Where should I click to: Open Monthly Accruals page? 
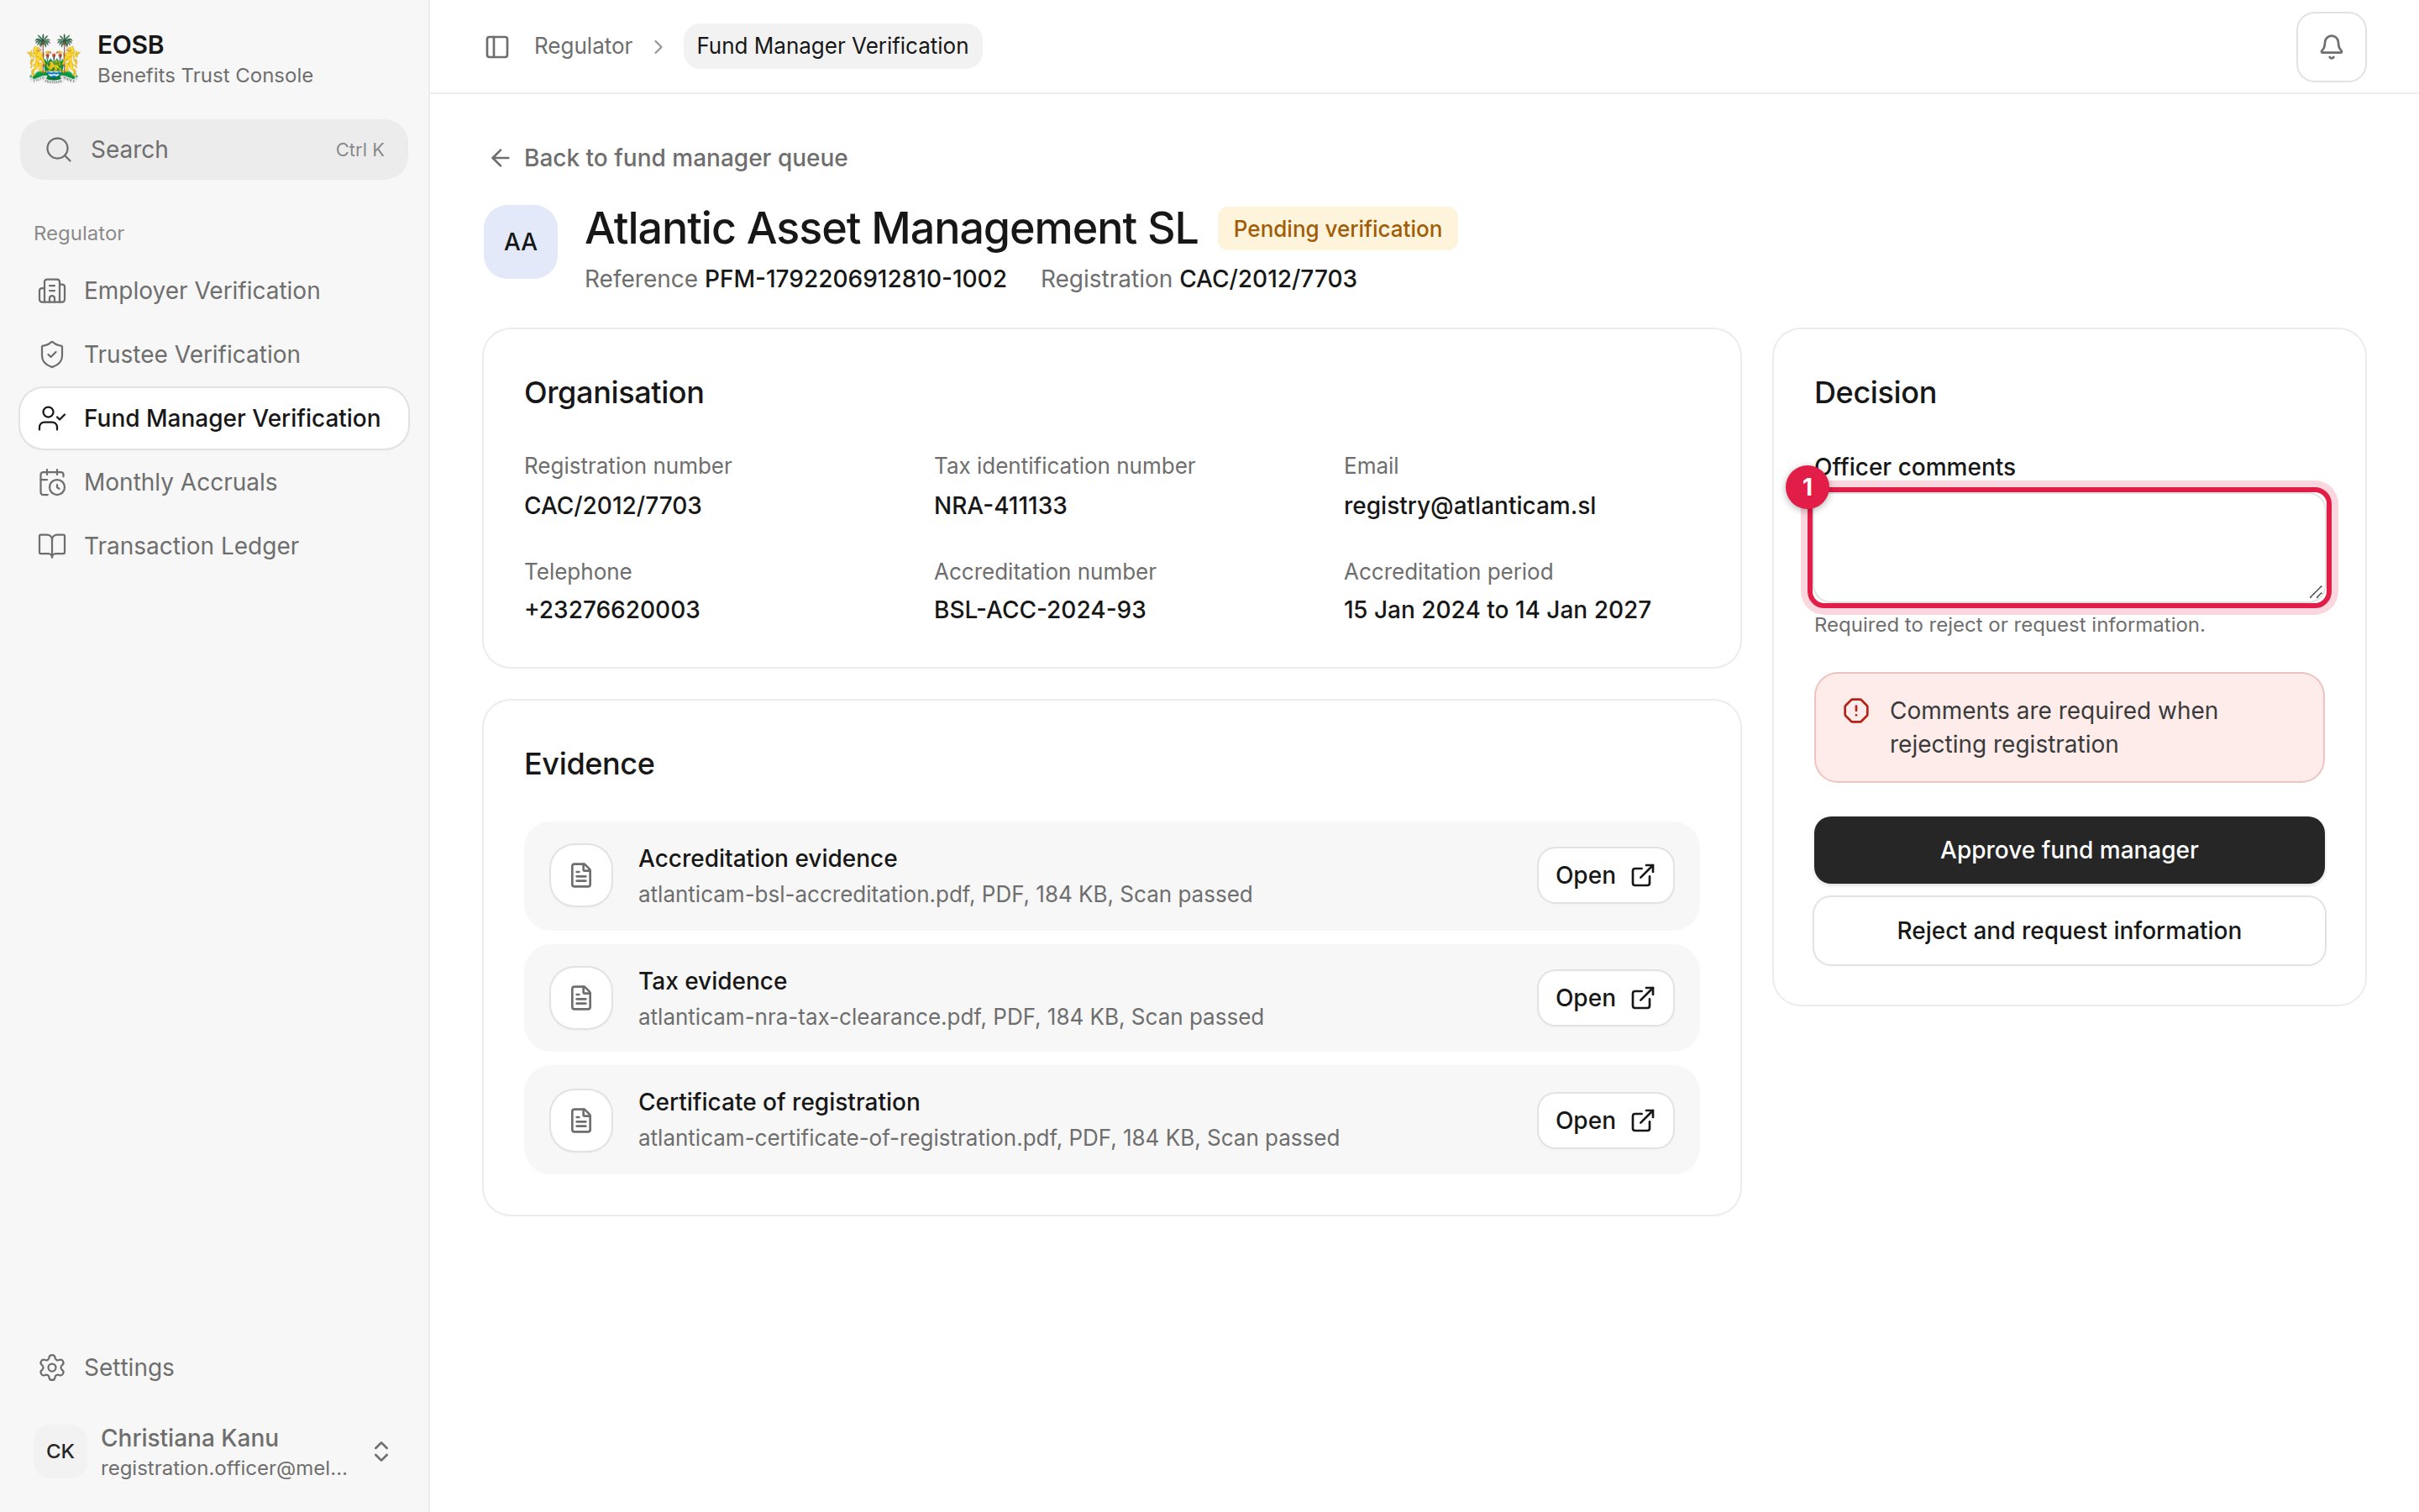click(214, 483)
